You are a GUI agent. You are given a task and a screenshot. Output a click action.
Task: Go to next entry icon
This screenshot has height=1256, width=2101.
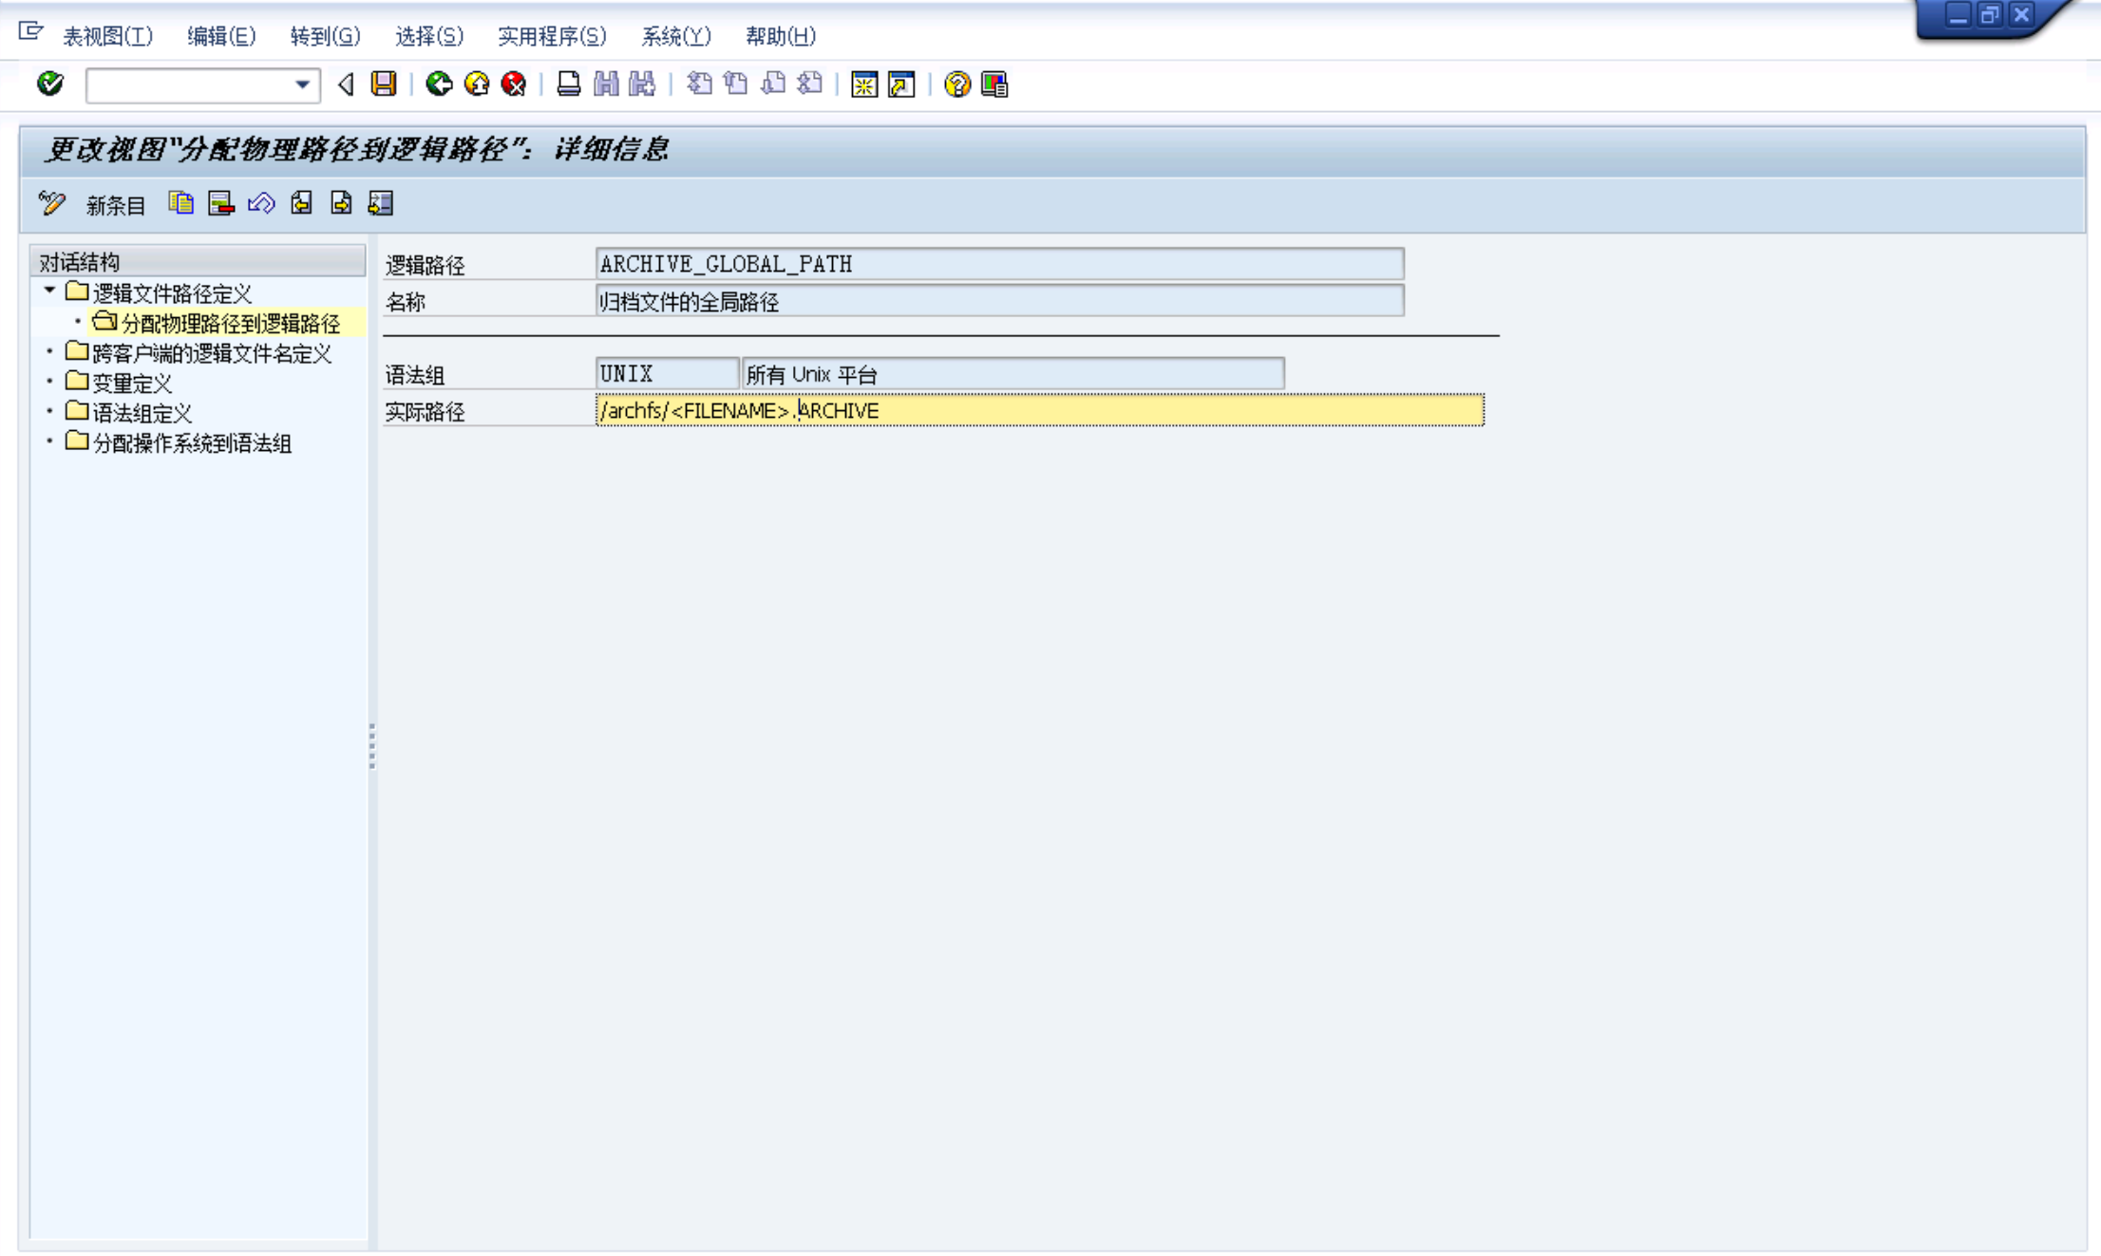point(341,203)
